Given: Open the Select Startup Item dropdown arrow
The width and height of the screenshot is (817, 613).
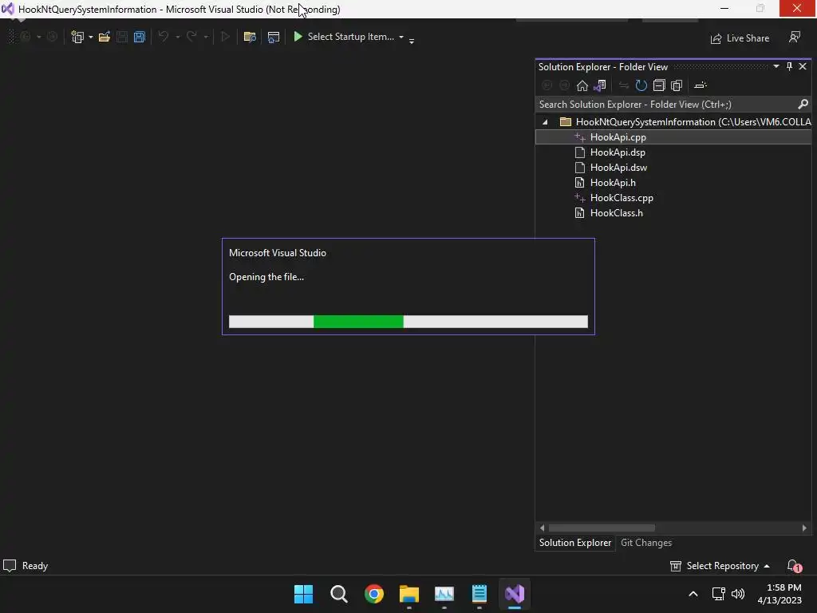Looking at the screenshot, I should coord(401,37).
